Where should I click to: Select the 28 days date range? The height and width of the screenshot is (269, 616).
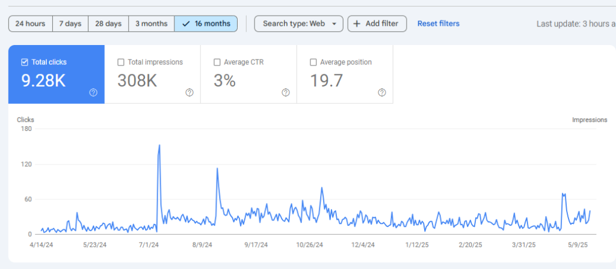click(108, 23)
